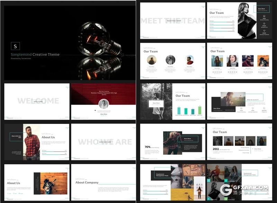Click star rating under first four-member photo
This screenshot has height=203, width=277.
point(217,72)
